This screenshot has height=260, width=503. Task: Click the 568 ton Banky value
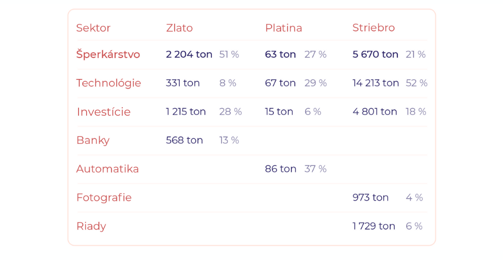tap(184, 140)
